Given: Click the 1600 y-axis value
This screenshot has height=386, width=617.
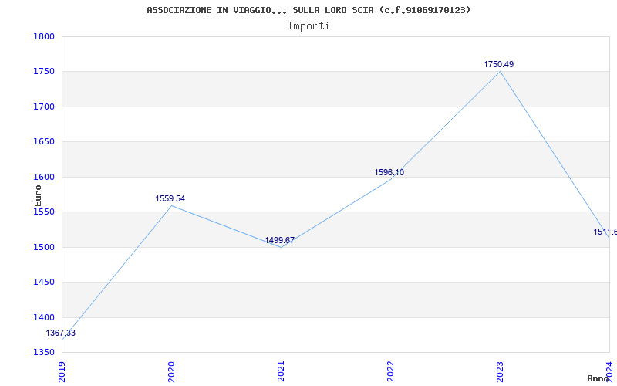Looking at the screenshot, I should 44,177.
